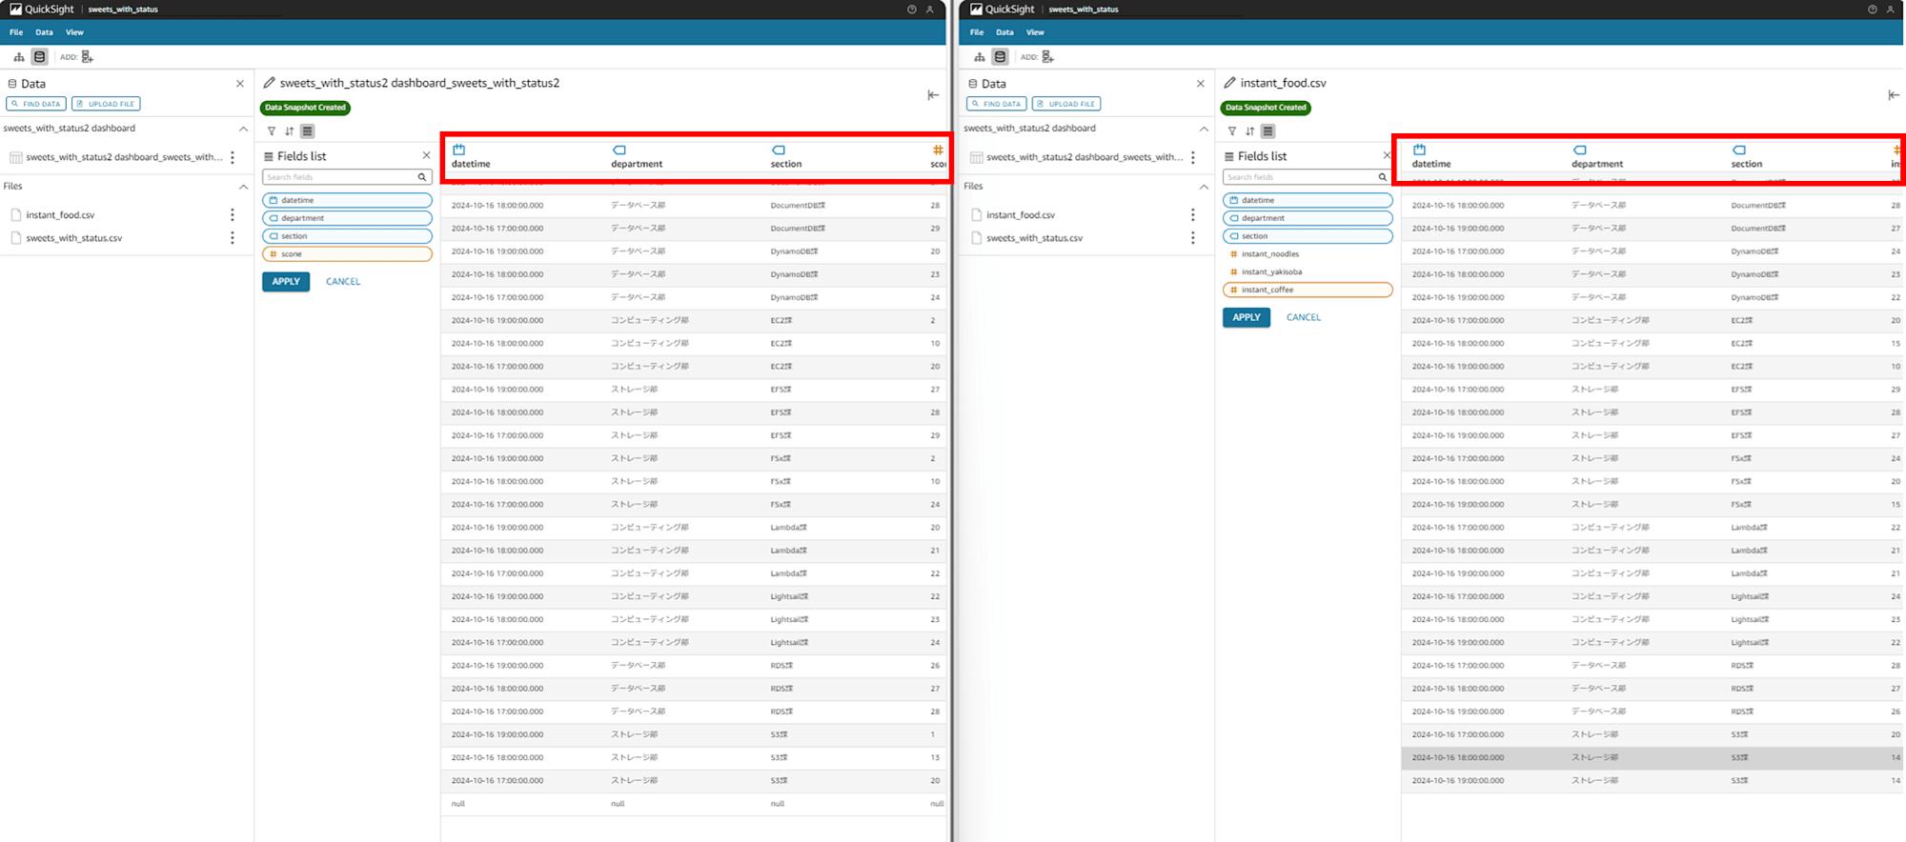Click the sort arrows icon in right window
This screenshot has height=842, width=1906.
click(x=1250, y=131)
